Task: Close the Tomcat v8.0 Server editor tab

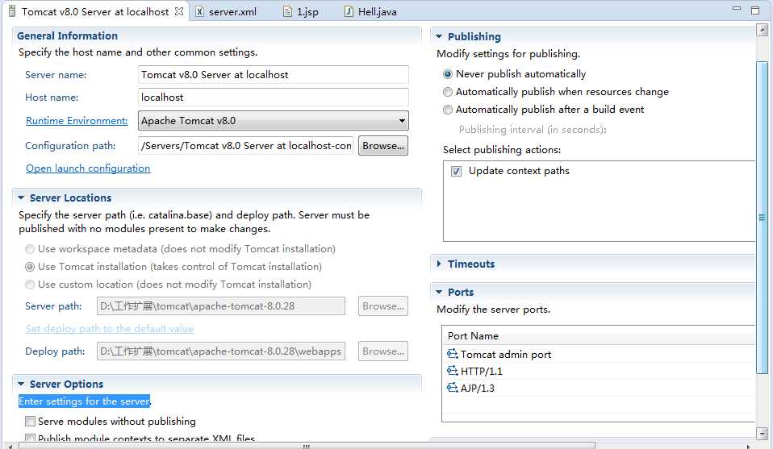Action: coord(179,10)
